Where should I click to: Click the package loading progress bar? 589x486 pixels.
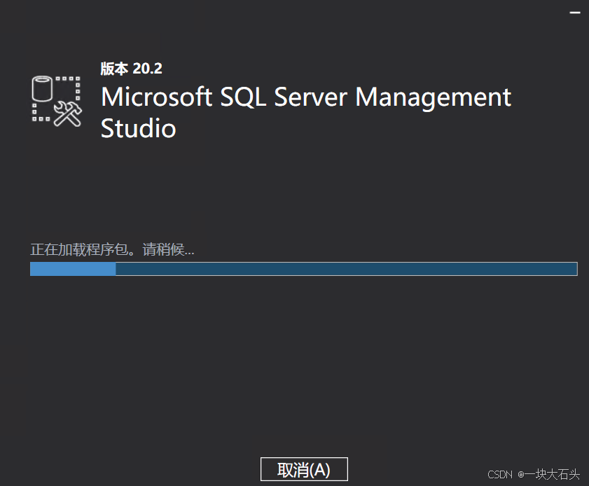(x=303, y=269)
